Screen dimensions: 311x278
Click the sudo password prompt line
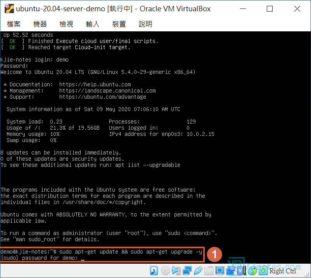click(42, 258)
